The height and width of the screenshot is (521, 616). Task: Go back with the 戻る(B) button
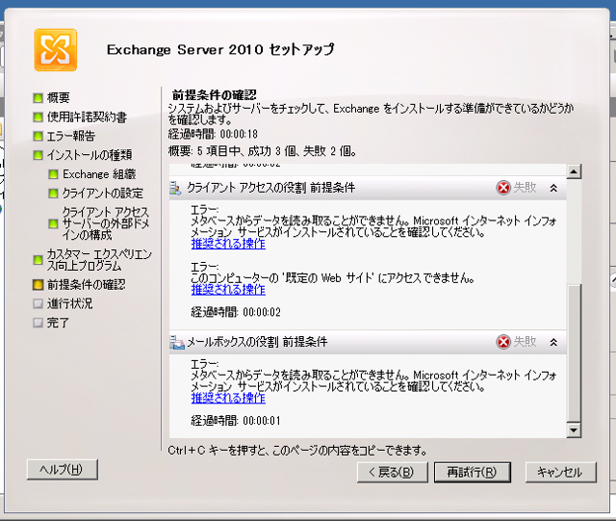pos(392,472)
